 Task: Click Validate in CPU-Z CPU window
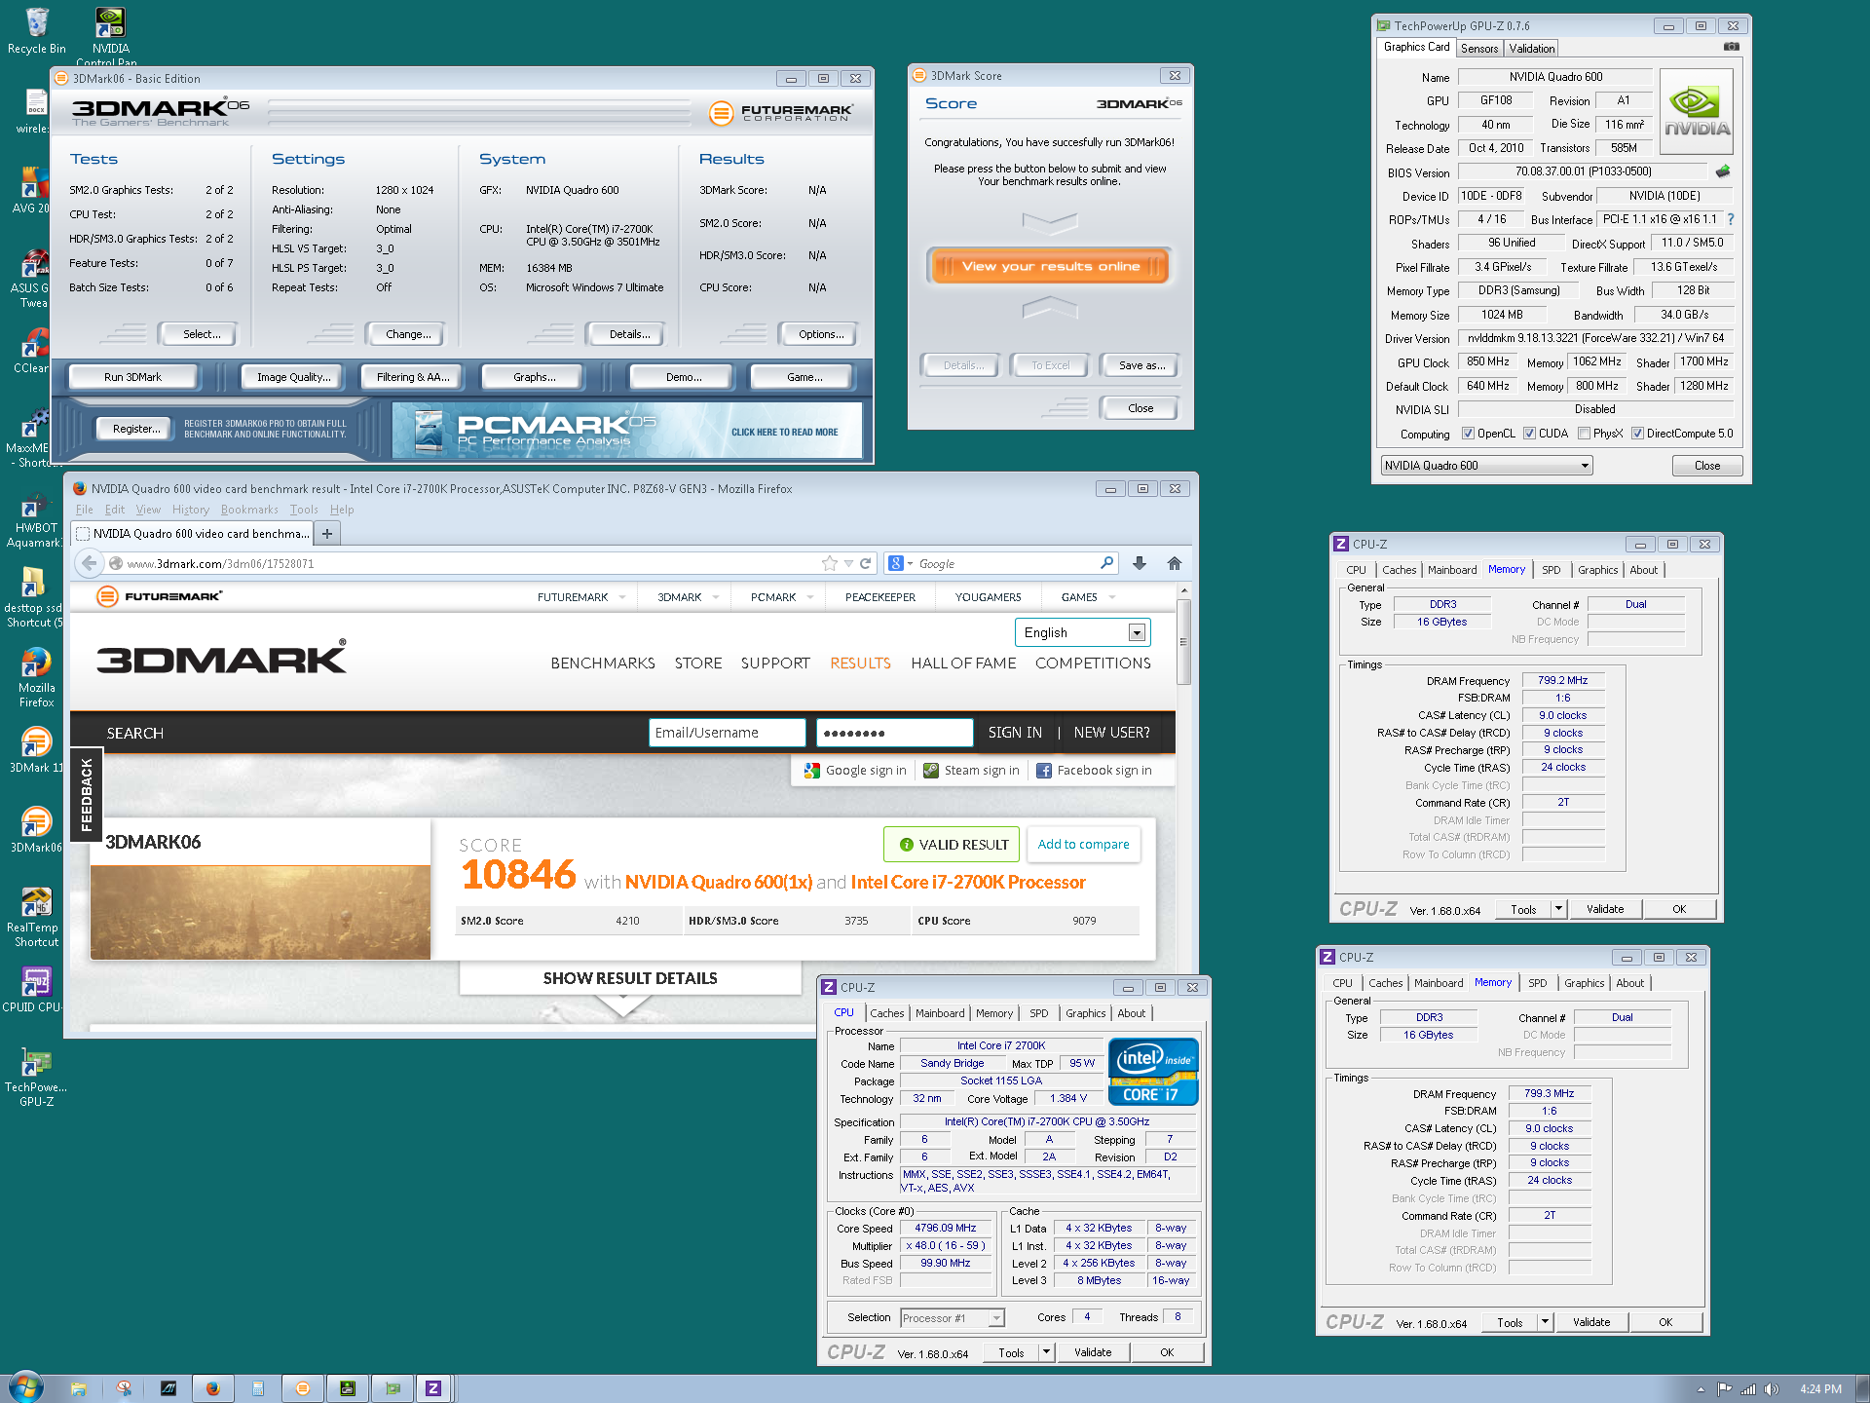[x=1092, y=1352]
